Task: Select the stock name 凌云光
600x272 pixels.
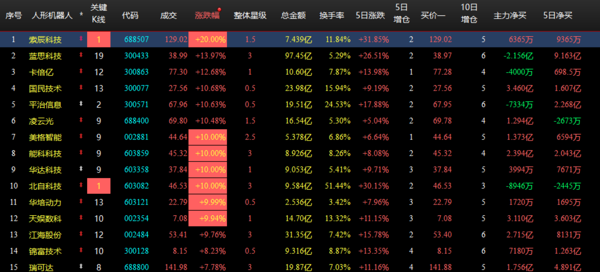Action: click(x=41, y=121)
